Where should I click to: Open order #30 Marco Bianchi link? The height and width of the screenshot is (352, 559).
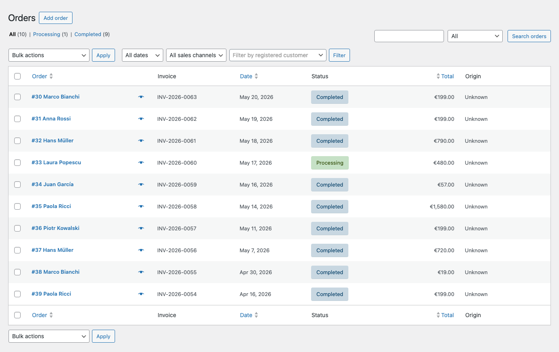point(55,97)
